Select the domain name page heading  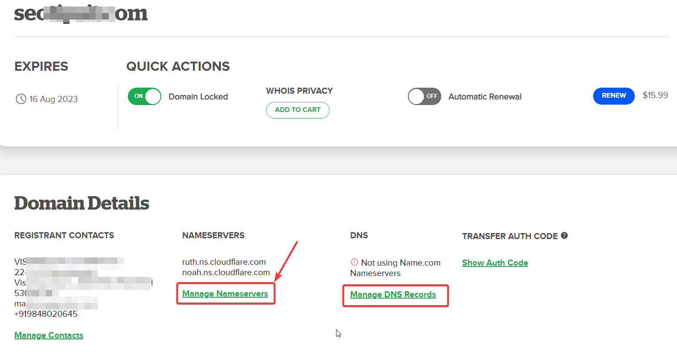point(80,13)
